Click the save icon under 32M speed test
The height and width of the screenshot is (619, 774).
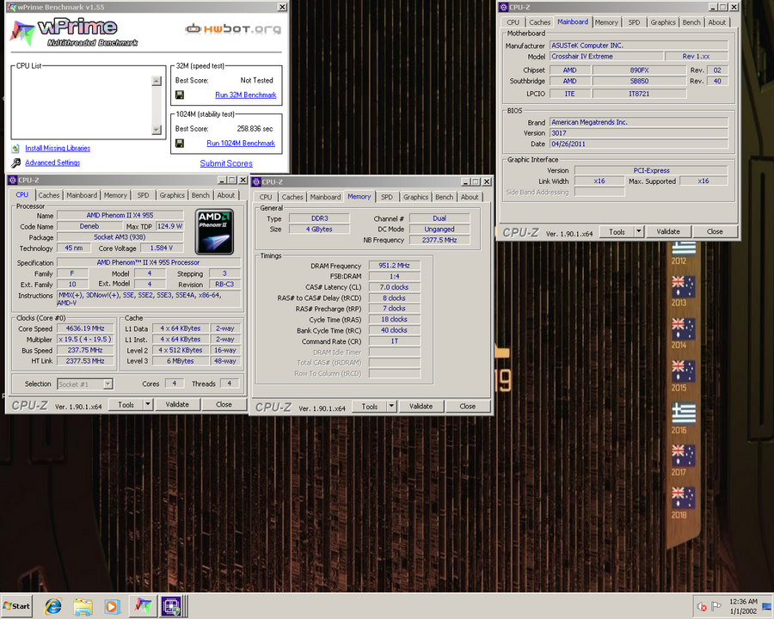(180, 95)
